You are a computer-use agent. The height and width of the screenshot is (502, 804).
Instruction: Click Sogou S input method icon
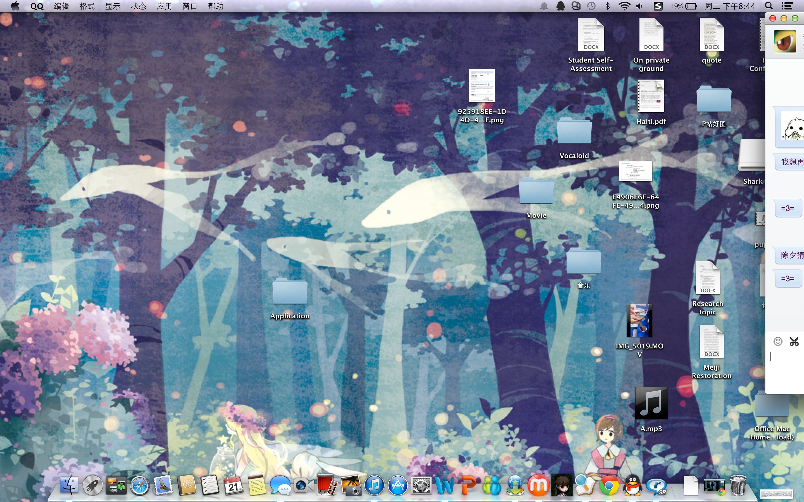click(658, 6)
